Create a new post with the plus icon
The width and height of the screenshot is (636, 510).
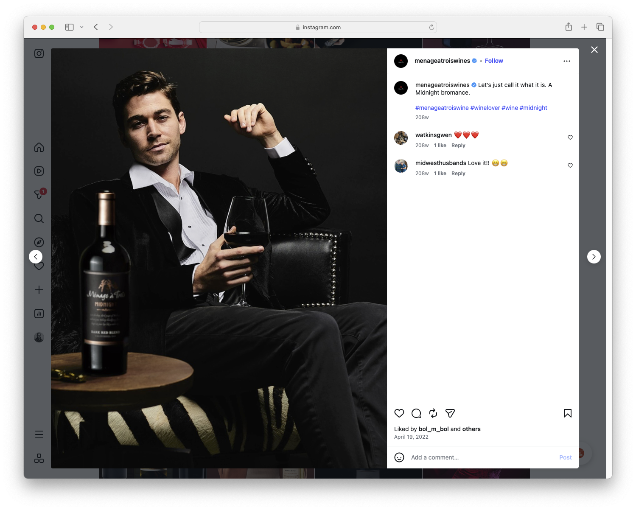point(39,290)
